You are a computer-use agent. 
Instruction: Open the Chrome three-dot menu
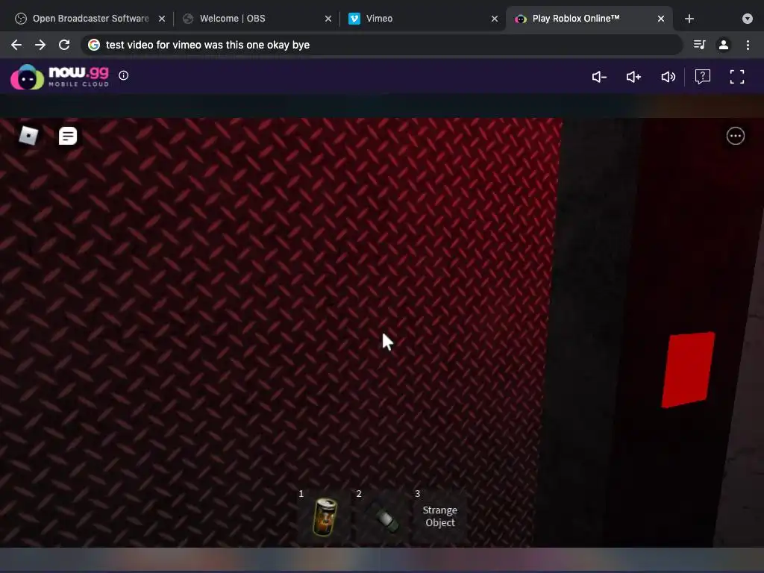(748, 45)
